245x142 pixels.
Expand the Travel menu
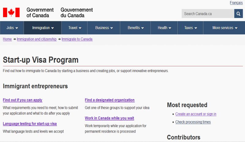coord(75,28)
